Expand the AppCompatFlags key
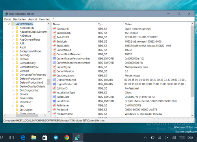 [x=13, y=39]
